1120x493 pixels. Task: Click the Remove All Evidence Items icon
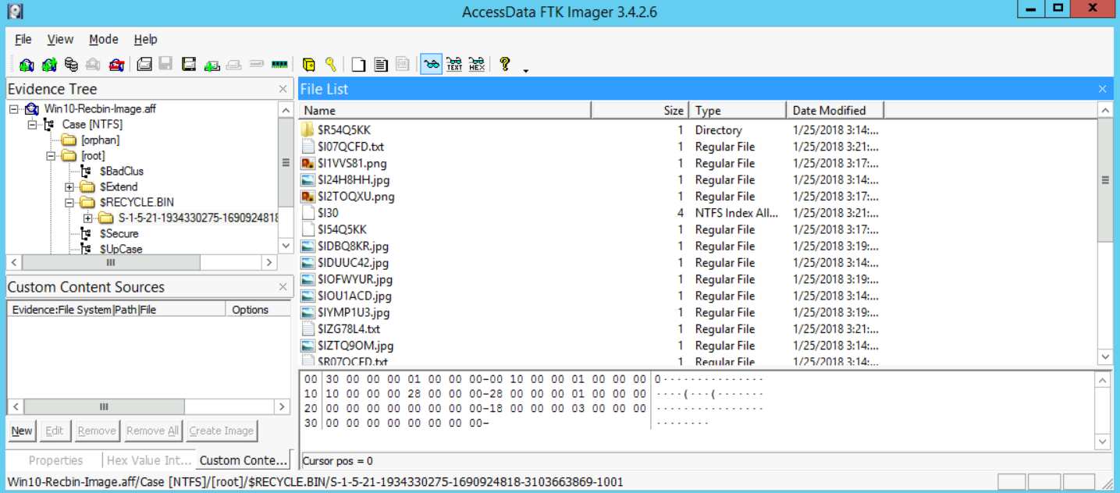tap(116, 65)
